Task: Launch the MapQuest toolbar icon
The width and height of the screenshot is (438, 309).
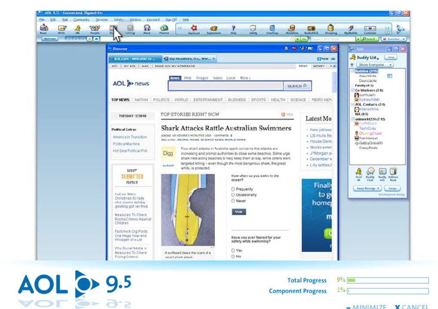Action: click(x=194, y=29)
